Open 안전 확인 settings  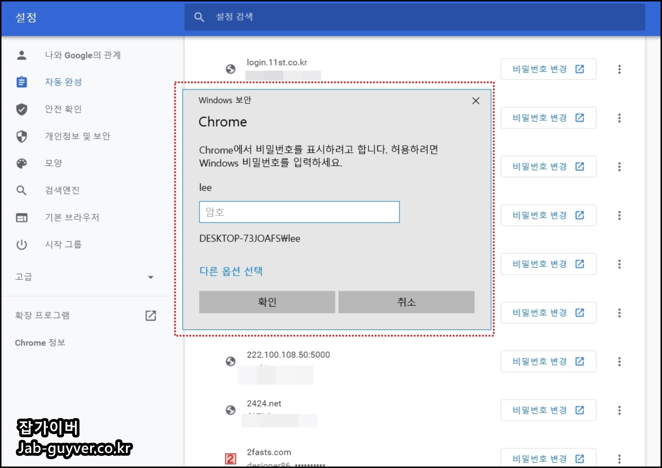tap(63, 109)
